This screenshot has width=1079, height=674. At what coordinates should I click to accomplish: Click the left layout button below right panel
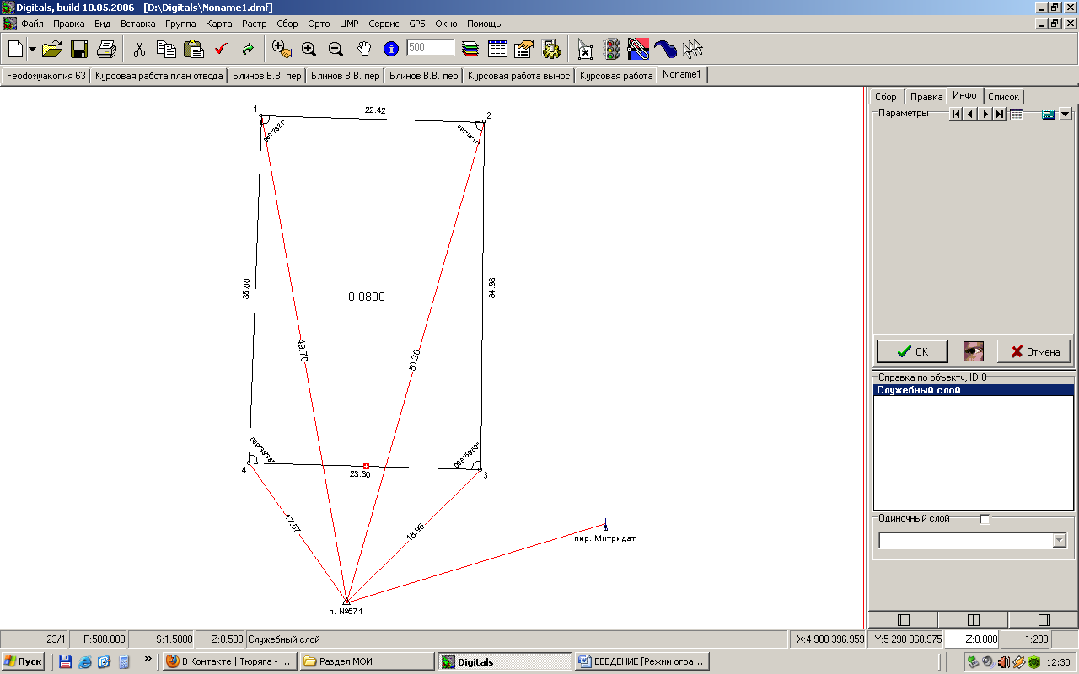click(904, 619)
